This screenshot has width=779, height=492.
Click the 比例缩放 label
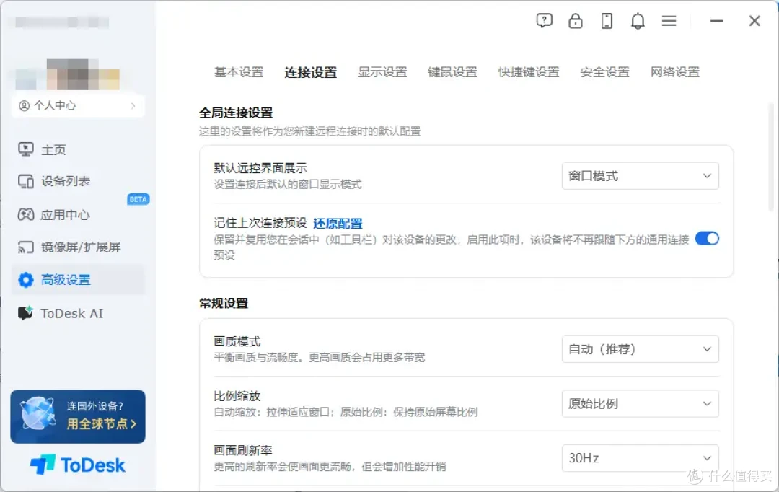237,396
